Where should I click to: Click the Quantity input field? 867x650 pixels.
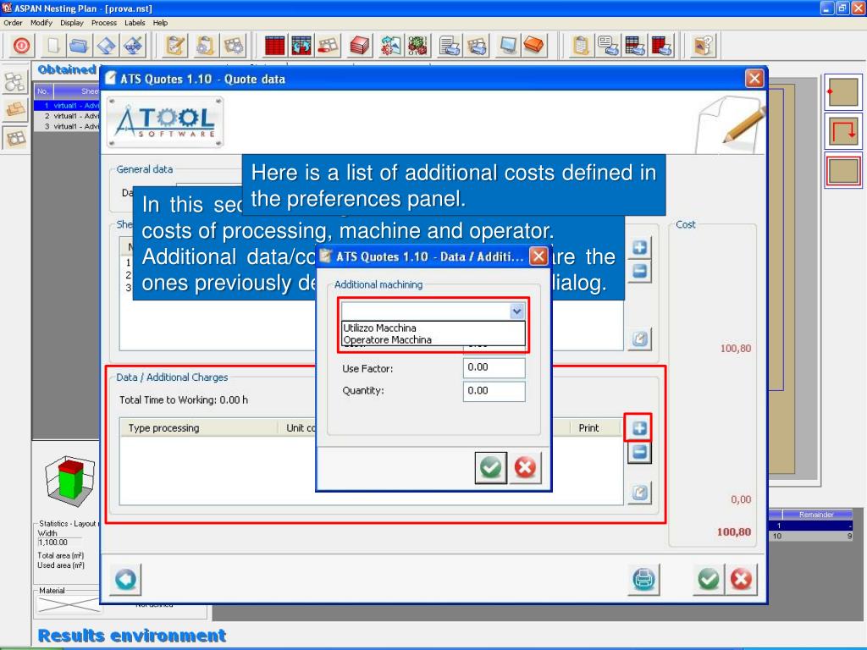[494, 391]
